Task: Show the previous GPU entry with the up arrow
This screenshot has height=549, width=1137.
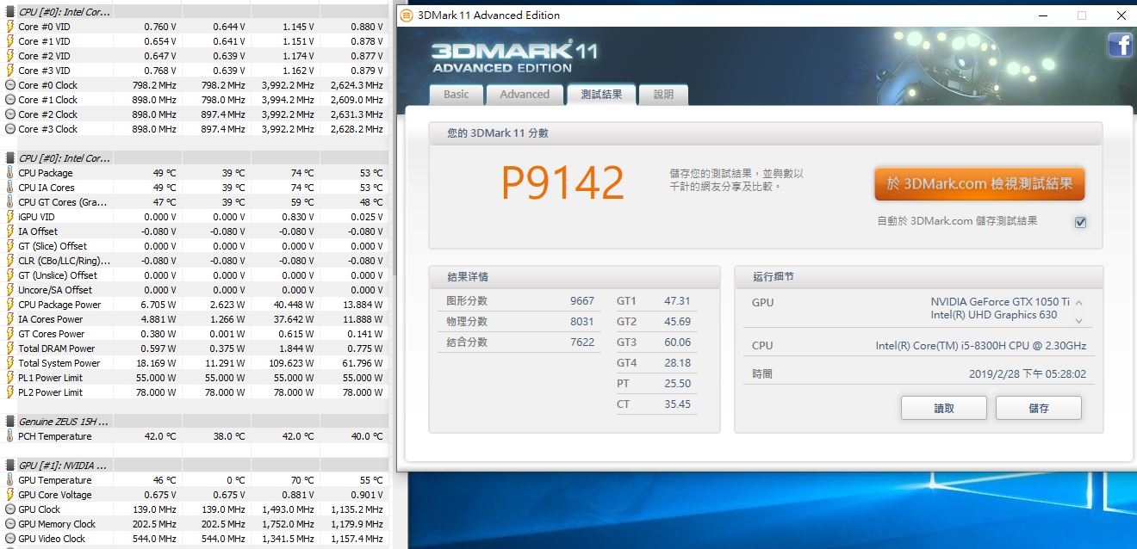Action: [x=1078, y=303]
